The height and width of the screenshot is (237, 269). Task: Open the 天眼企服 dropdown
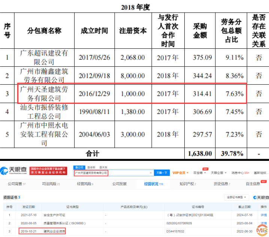pos(218,173)
